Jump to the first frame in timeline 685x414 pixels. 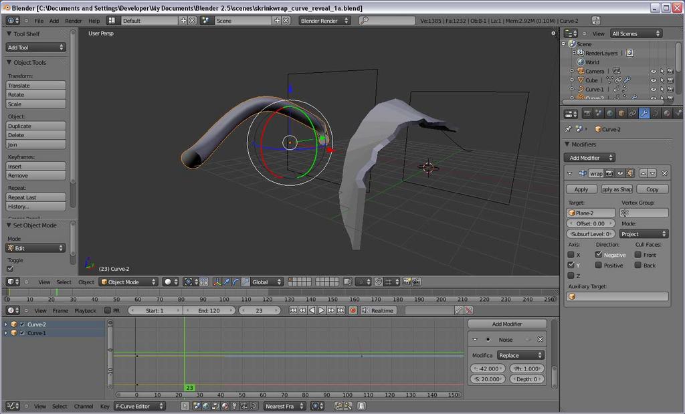click(293, 310)
